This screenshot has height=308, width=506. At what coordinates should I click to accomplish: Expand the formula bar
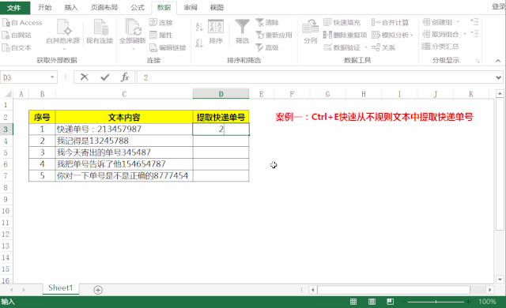pos(499,77)
